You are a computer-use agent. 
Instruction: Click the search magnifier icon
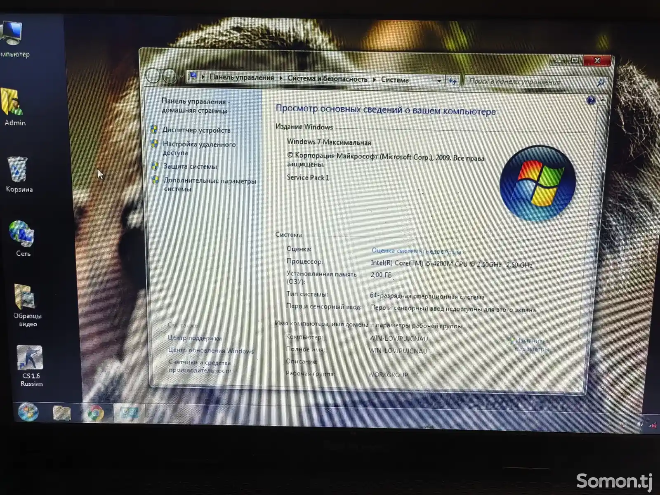click(x=601, y=83)
